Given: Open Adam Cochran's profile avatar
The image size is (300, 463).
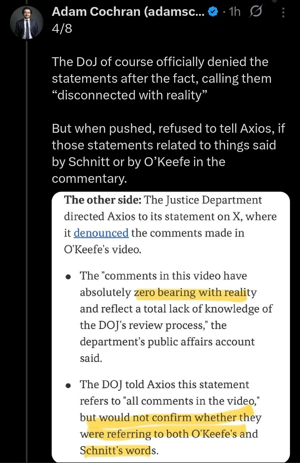Looking at the screenshot, I should [27, 22].
